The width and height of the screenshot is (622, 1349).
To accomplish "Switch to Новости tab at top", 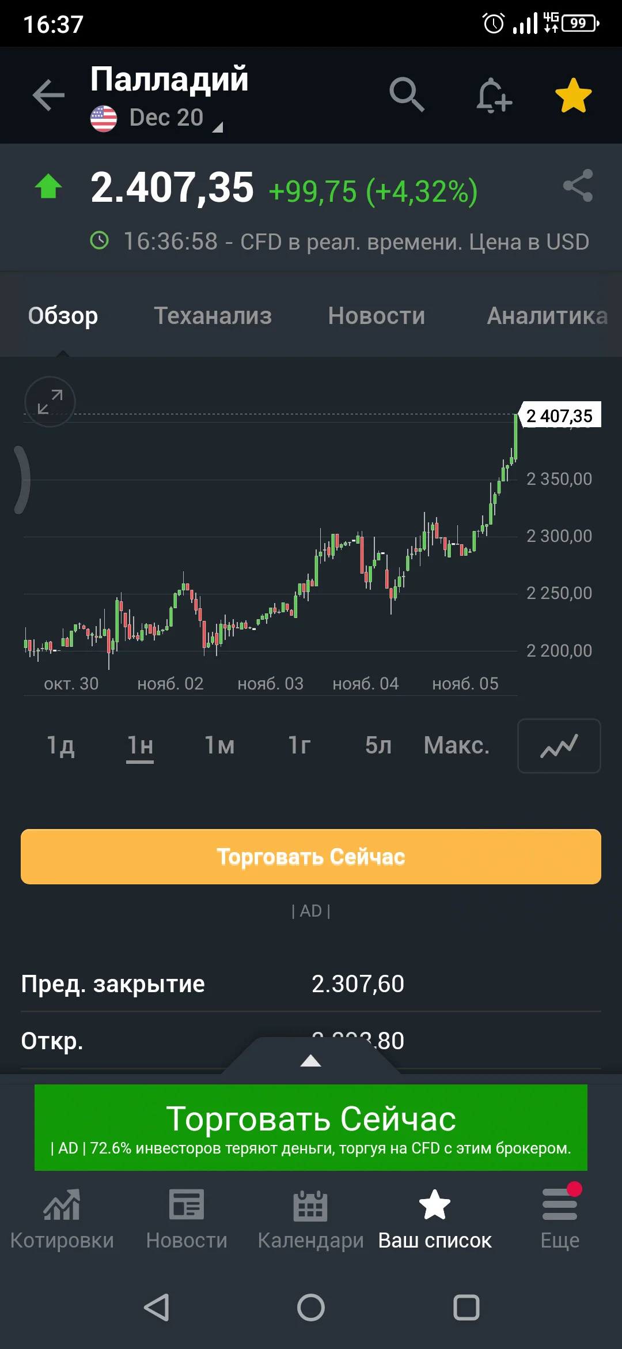I will point(377,315).
